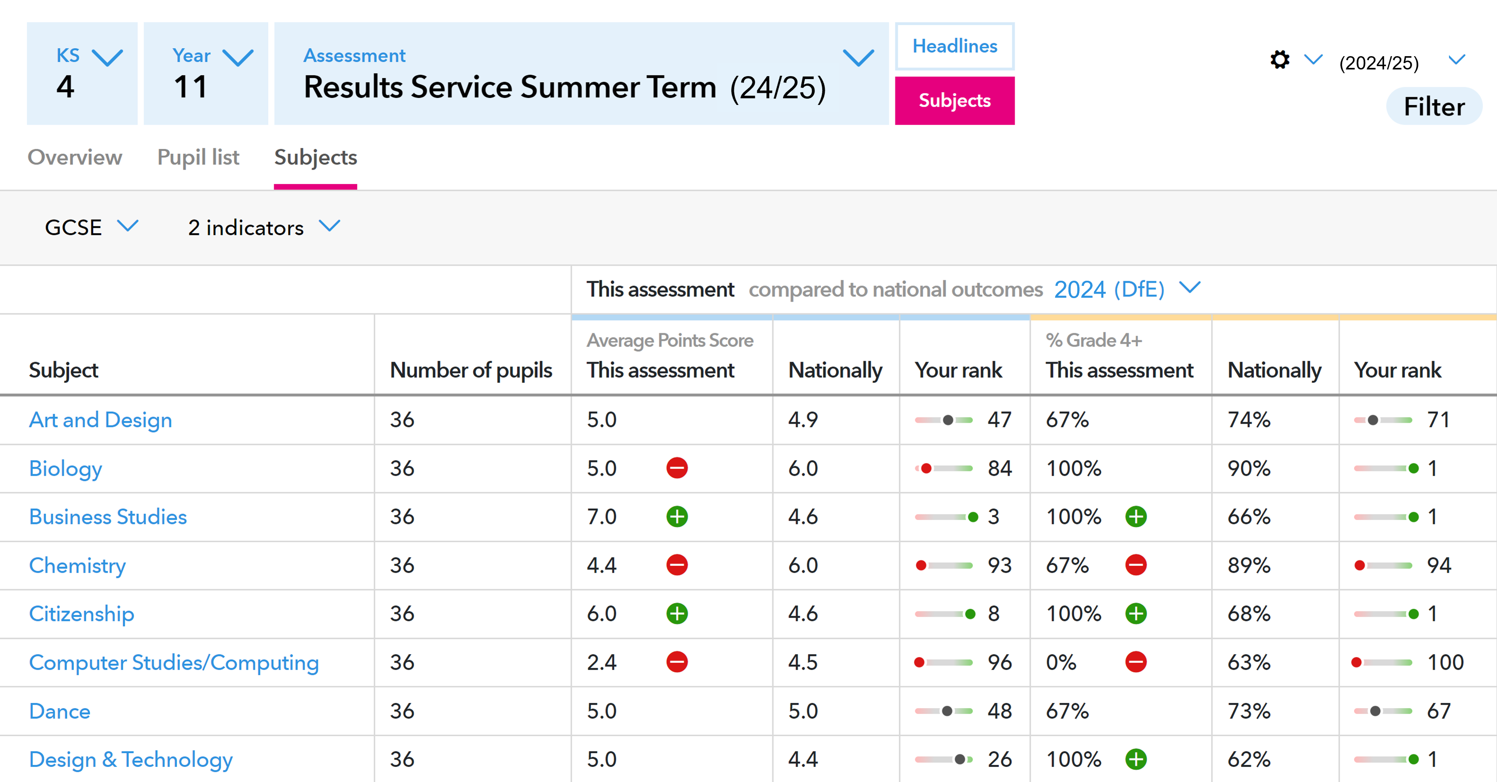Expand chevron next to settings gear

1313,59
